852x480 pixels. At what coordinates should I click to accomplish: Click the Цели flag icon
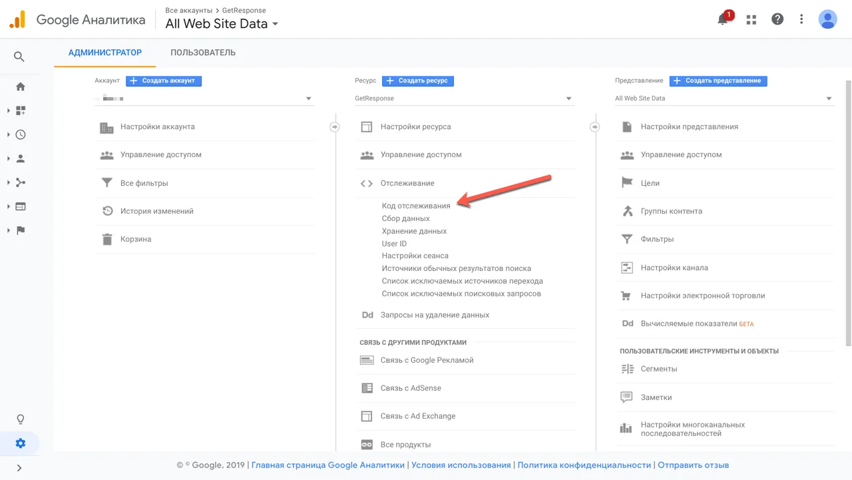coord(626,183)
